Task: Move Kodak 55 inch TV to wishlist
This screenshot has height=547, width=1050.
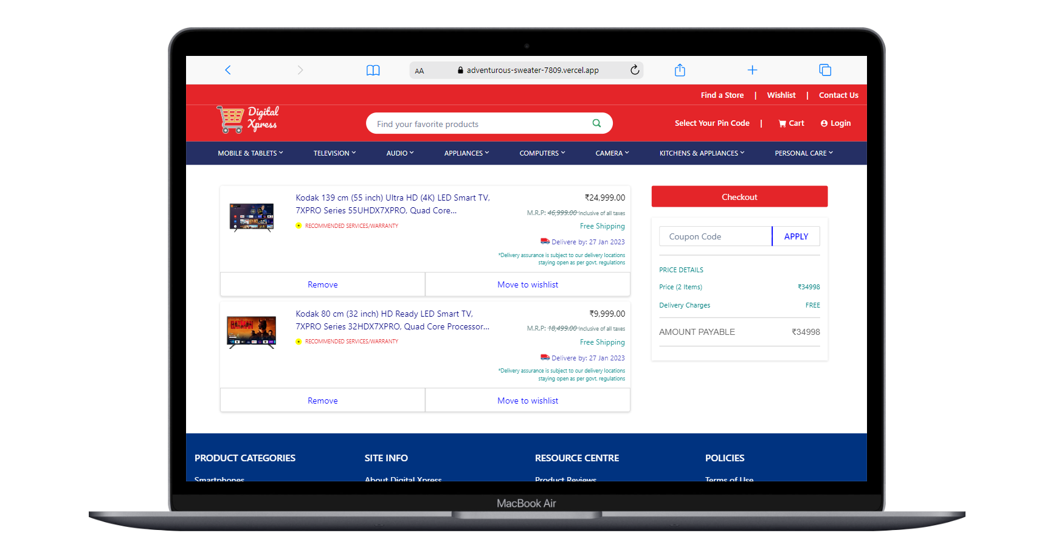Action: 528,284
